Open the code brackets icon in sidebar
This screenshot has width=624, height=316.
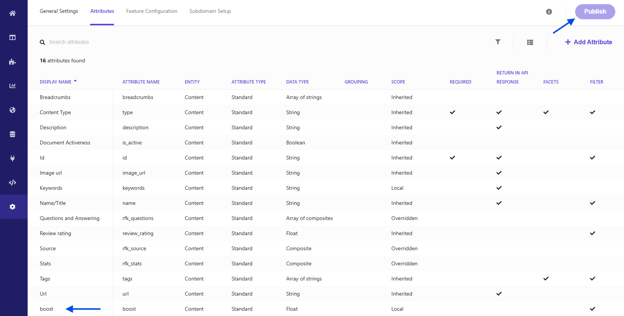pos(12,183)
